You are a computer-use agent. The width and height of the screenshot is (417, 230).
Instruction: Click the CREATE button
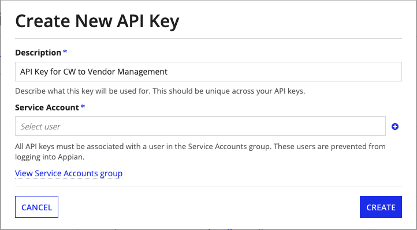[381, 207]
